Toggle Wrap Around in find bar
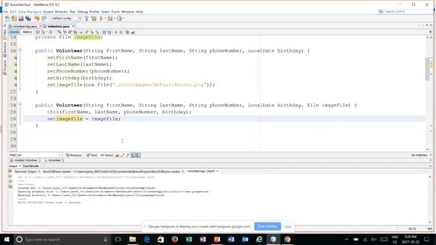The width and height of the screenshot is (436, 245). tap(138, 155)
